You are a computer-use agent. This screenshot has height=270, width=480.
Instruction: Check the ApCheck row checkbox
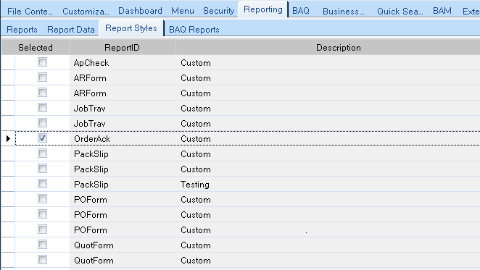pos(42,62)
